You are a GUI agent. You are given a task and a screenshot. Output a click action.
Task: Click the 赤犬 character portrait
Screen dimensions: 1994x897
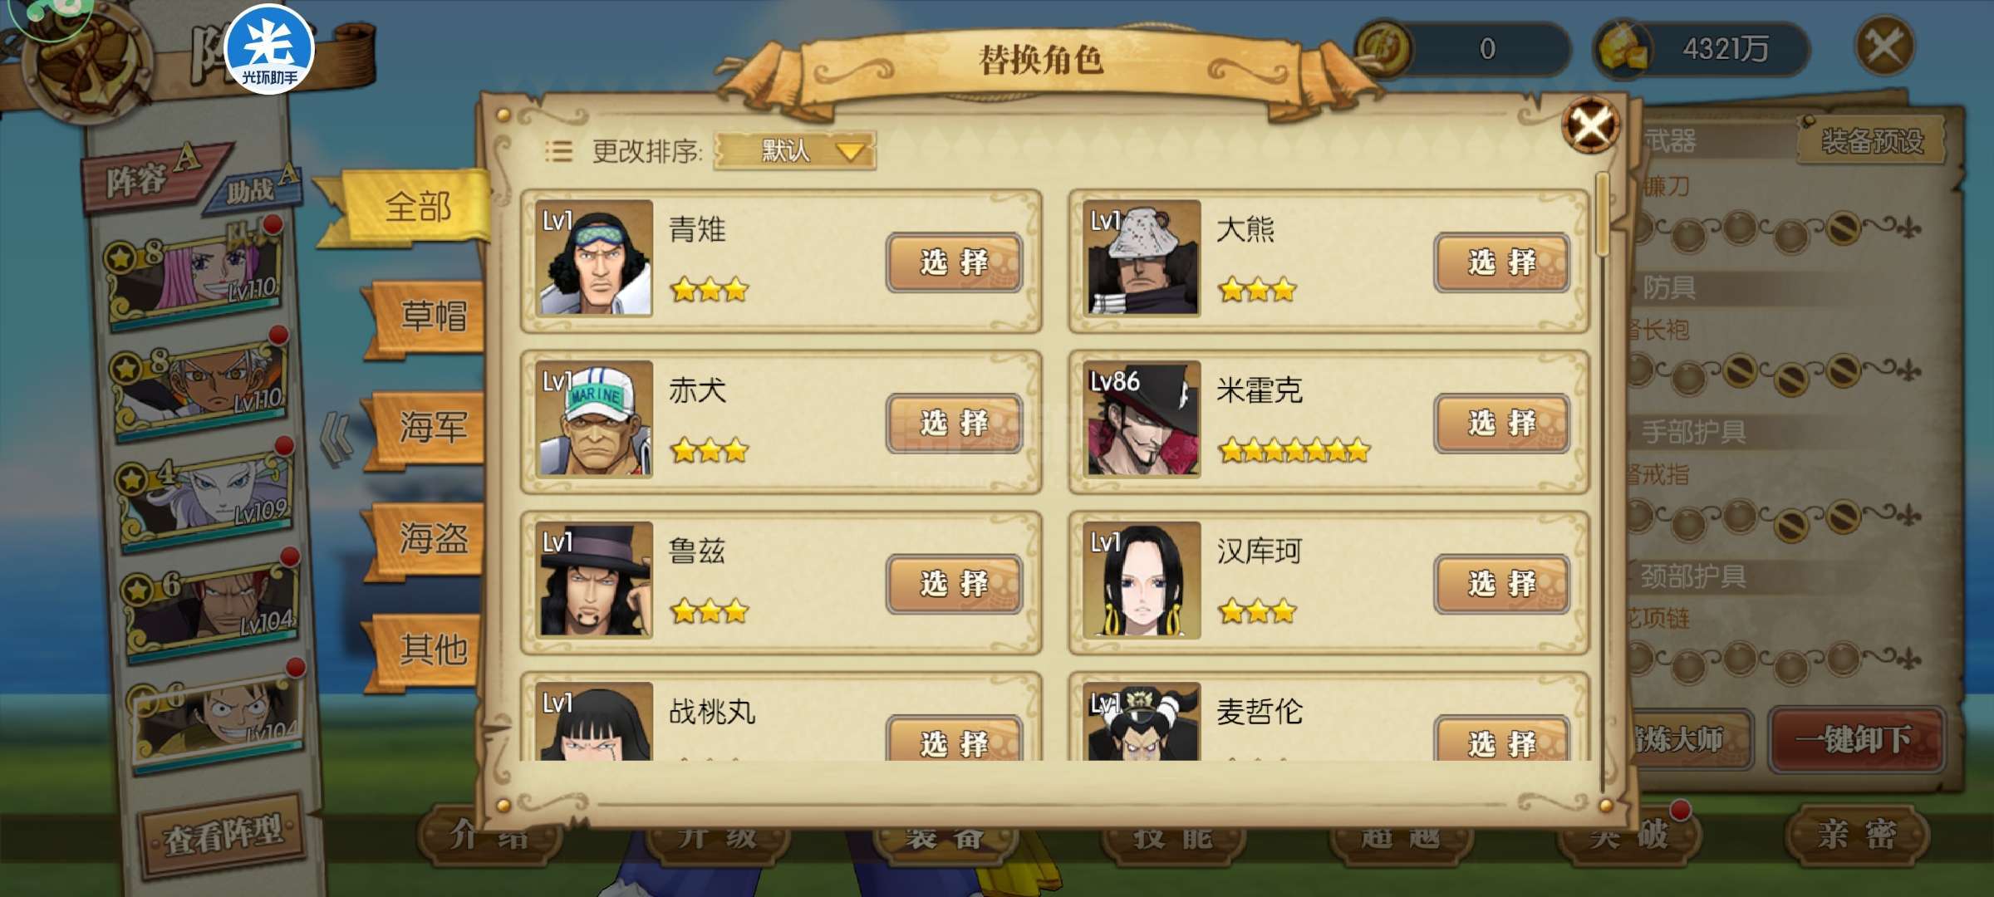pyautogui.click(x=593, y=419)
